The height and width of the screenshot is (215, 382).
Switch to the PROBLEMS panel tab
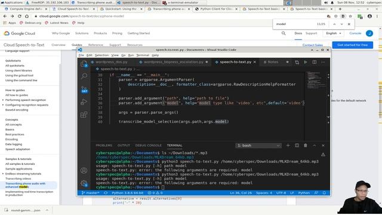click(x=104, y=146)
